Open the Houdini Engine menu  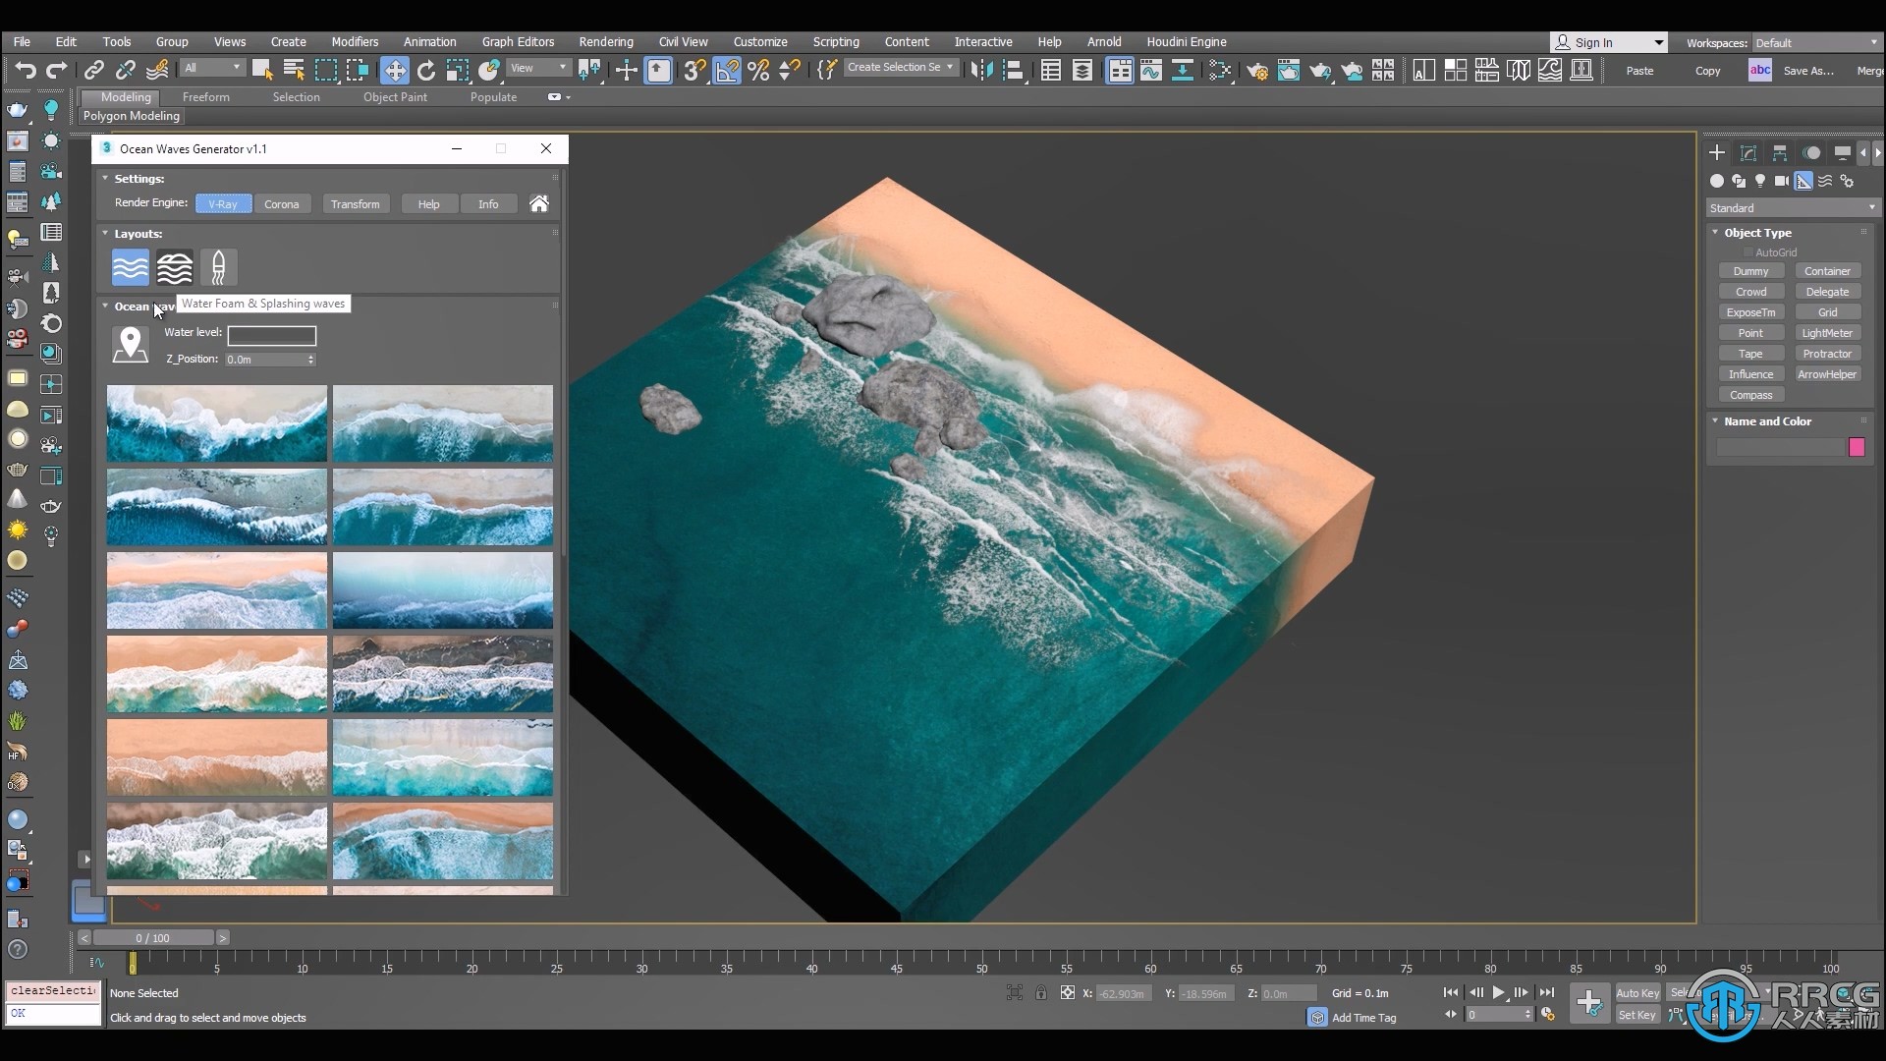click(x=1187, y=41)
